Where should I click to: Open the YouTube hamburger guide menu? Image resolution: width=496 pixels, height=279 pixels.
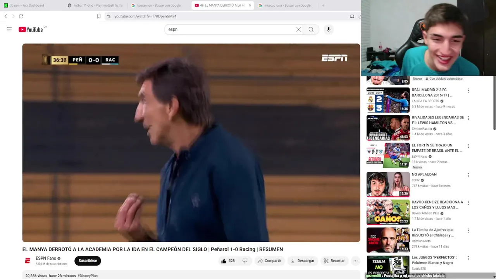(9, 29)
